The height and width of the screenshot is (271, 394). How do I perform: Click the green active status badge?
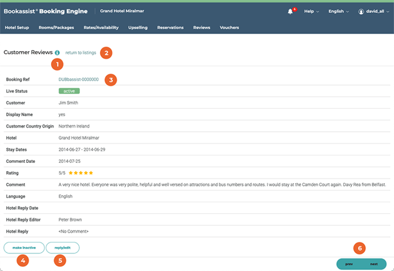(x=69, y=91)
